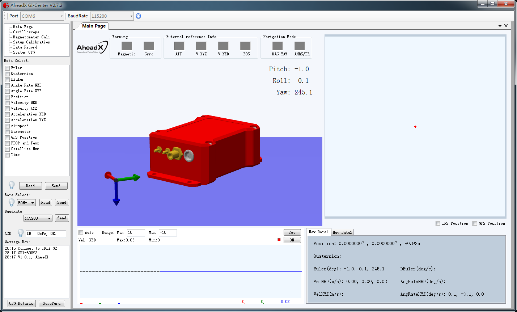Check the Satellite Num option
This screenshot has height=312, width=517.
point(7,149)
